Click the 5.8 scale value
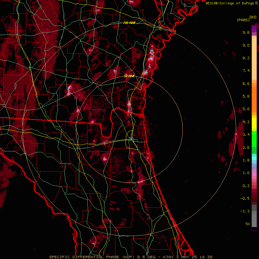Screen dimensions: 259x259 (246, 96)
